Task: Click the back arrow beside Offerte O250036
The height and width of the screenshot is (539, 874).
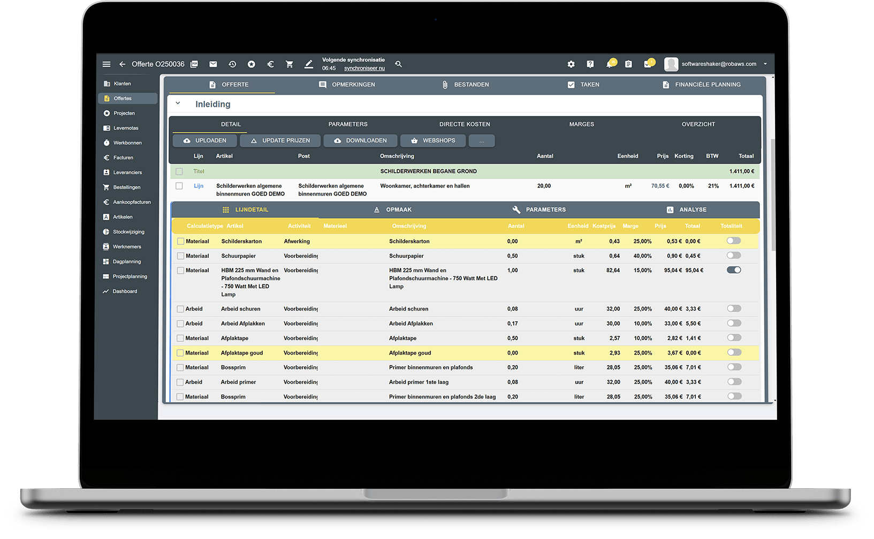Action: point(122,64)
